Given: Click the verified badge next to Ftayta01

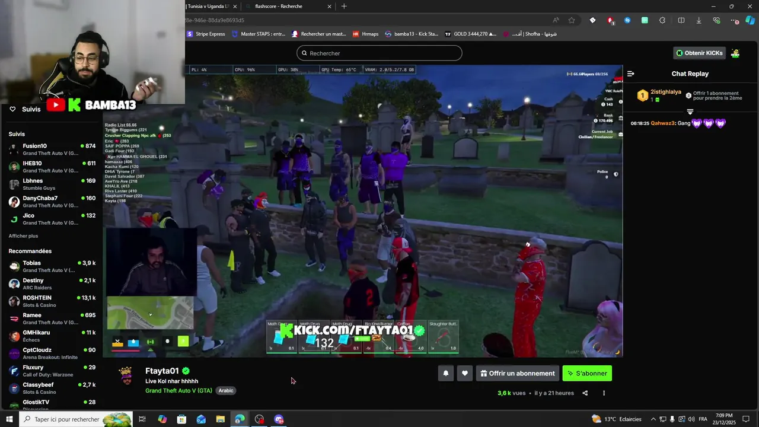Looking at the screenshot, I should (x=186, y=371).
